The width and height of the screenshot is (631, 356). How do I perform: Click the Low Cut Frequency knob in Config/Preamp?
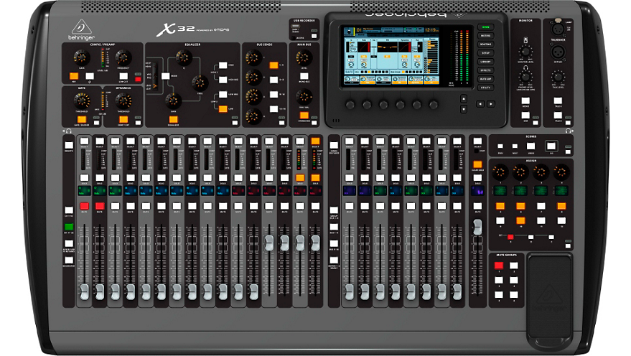coord(123,58)
